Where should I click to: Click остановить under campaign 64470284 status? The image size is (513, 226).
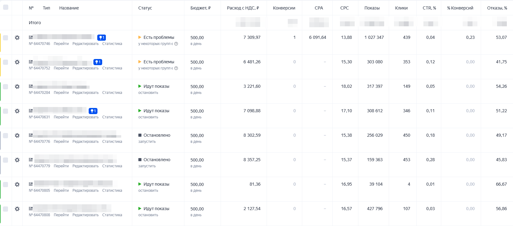point(148,93)
